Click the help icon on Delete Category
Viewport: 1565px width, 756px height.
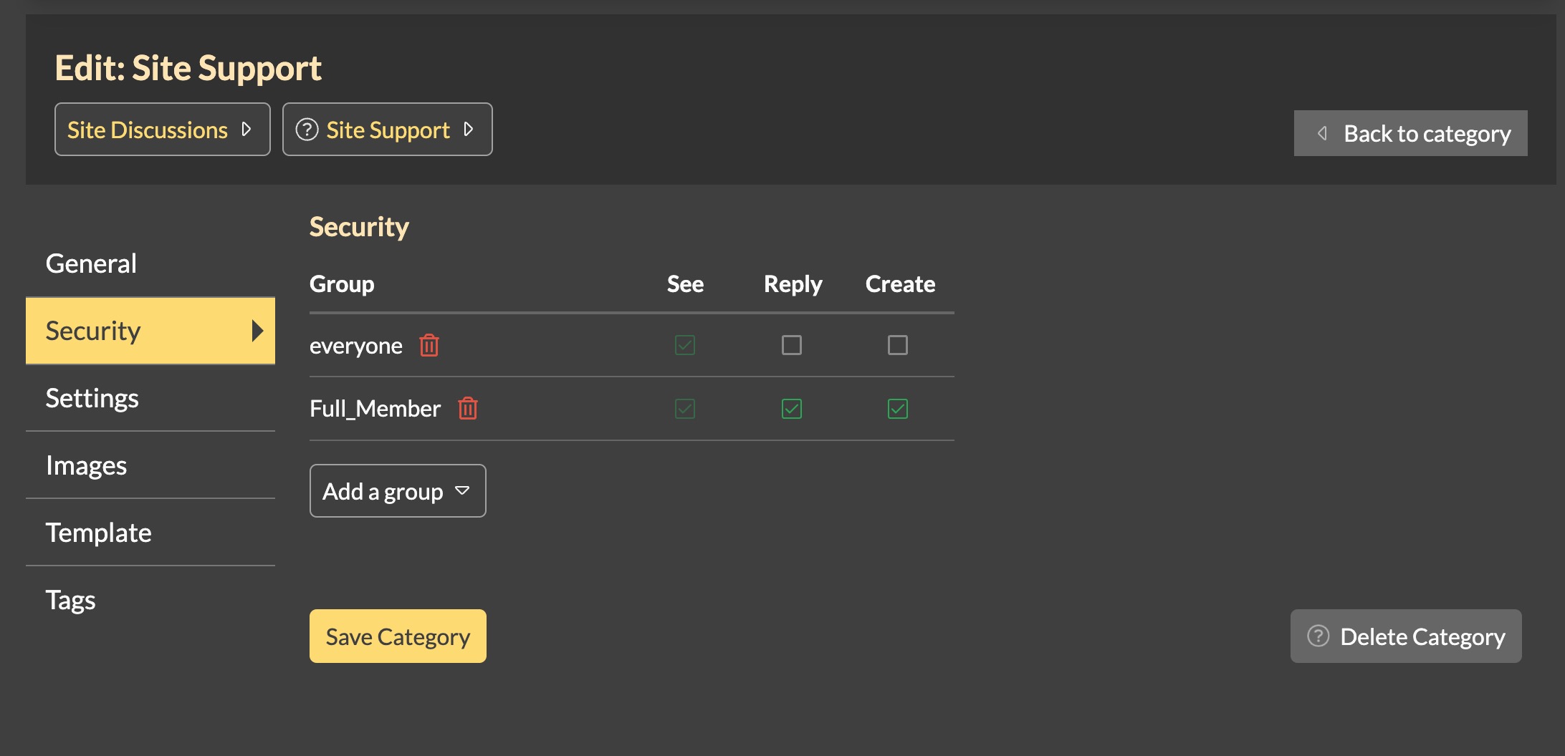pyautogui.click(x=1318, y=636)
